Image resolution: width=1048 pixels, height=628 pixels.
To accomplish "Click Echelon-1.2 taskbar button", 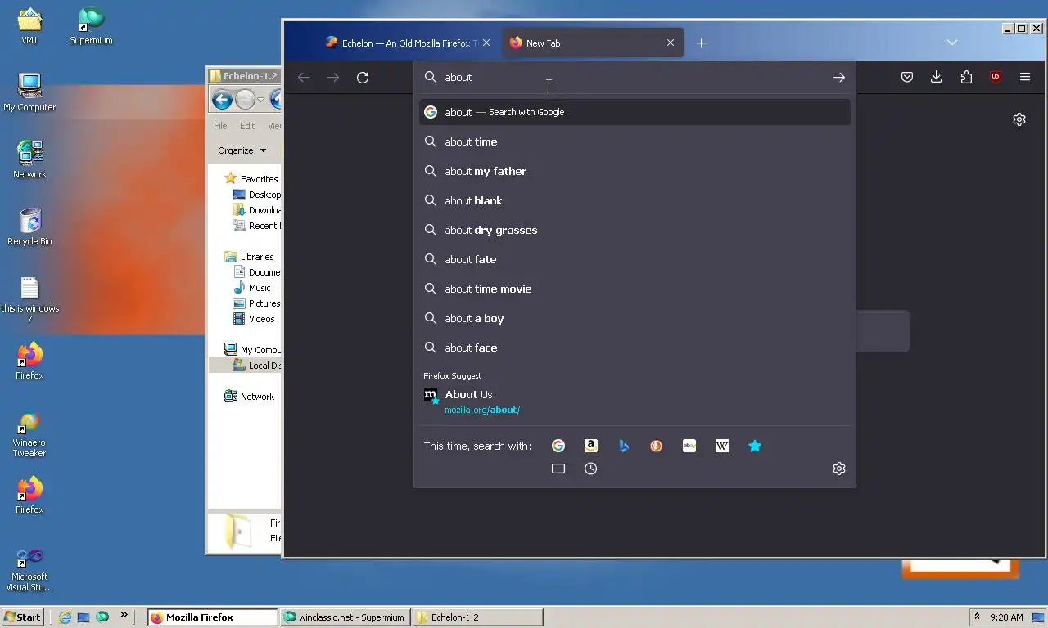I will tap(477, 617).
